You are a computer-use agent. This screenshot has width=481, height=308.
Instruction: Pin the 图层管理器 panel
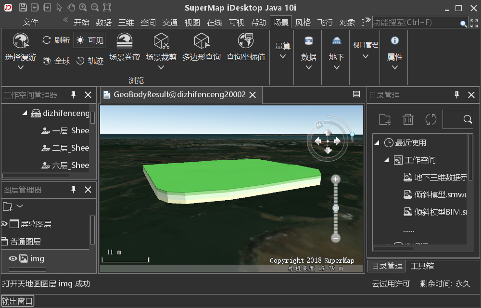point(73,190)
